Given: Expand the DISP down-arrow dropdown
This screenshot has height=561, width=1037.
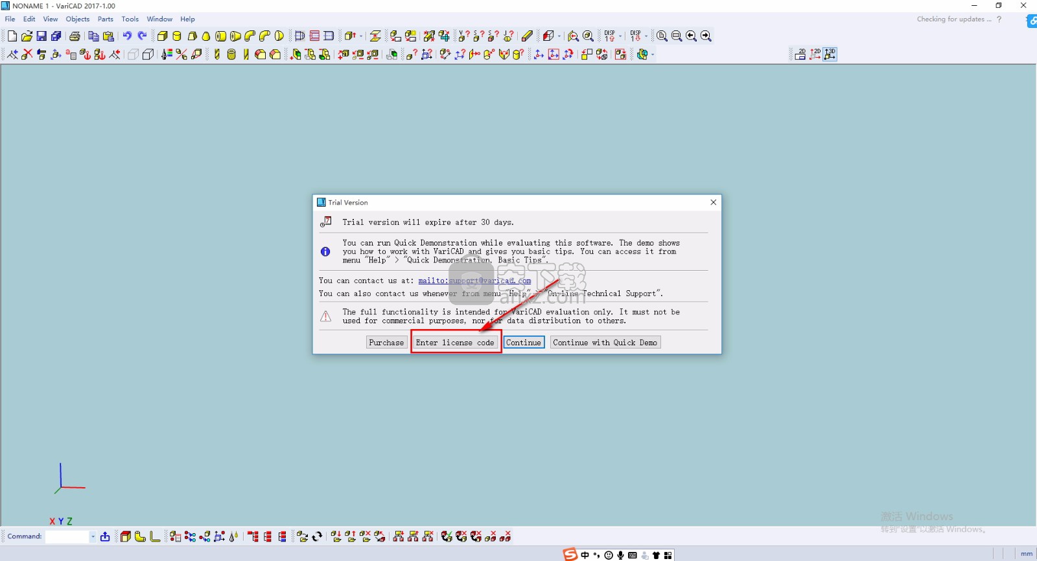Looking at the screenshot, I should click(x=646, y=36).
